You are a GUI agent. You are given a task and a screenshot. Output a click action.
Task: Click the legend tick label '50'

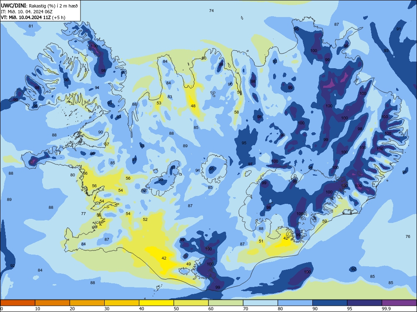[x=176, y=309]
